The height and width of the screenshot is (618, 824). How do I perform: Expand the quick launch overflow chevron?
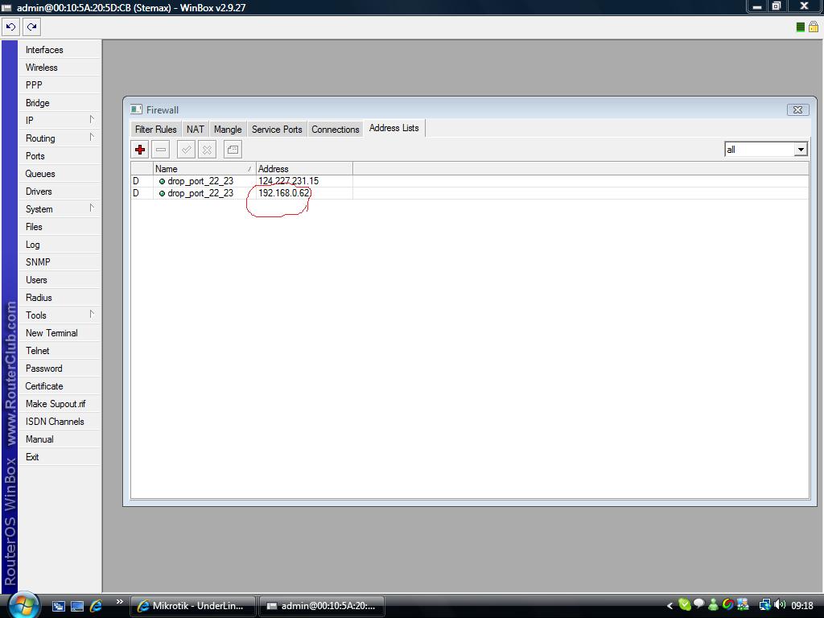pyautogui.click(x=120, y=602)
